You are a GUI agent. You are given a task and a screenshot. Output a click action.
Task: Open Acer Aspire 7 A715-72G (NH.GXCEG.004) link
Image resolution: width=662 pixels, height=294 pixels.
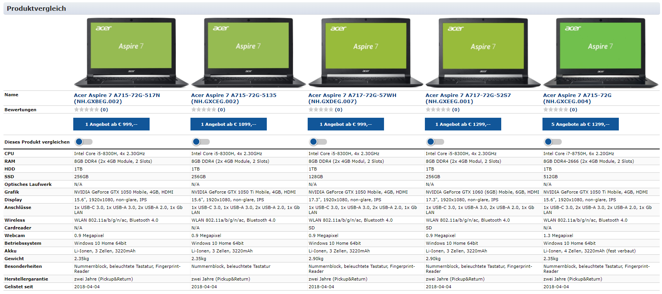[x=577, y=98]
